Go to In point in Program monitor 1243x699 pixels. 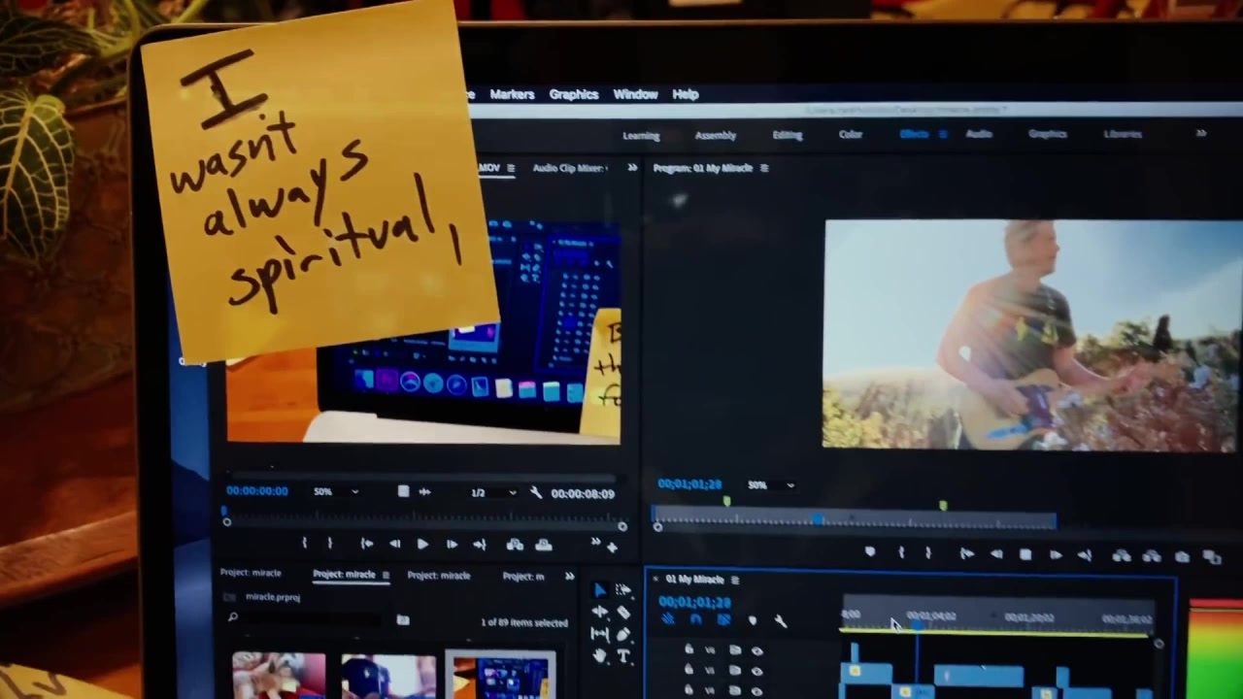pyautogui.click(x=966, y=554)
